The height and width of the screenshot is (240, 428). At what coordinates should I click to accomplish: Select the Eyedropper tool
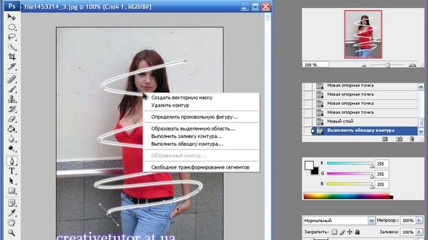11,213
